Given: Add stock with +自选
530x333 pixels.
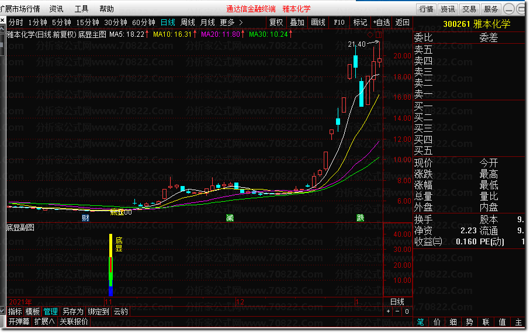Looking at the screenshot, I should point(381,23).
